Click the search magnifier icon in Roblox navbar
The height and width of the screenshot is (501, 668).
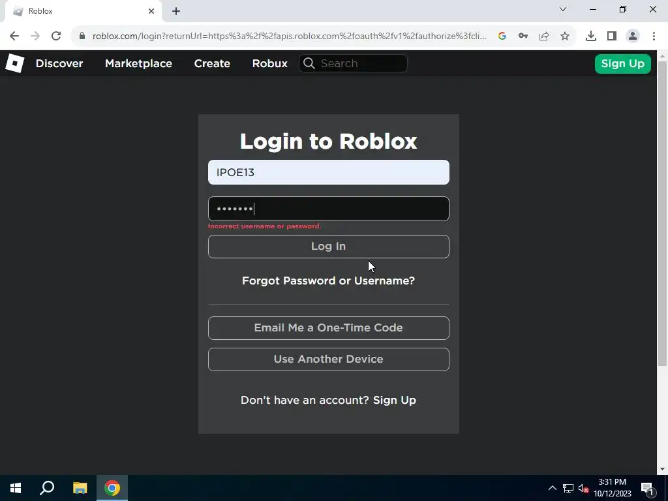tap(309, 63)
